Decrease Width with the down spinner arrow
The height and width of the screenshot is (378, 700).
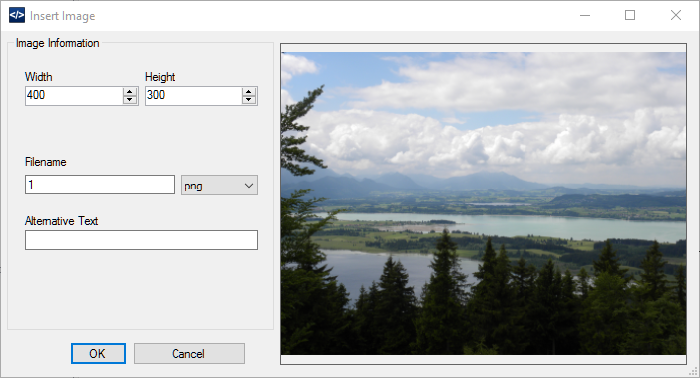click(x=130, y=100)
